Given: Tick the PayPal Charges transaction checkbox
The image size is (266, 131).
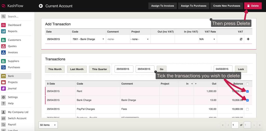Looking at the screenshot, I should pos(247,109).
